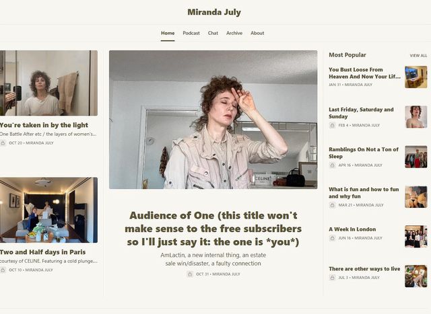Open the About tab

[x=257, y=33]
